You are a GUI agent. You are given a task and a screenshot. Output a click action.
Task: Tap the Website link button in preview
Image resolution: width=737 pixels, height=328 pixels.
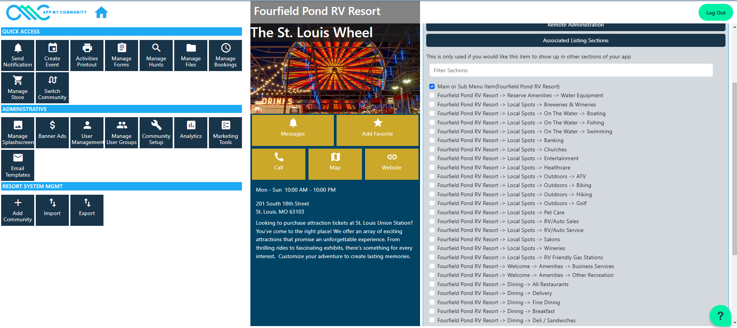[392, 164]
